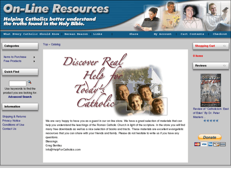Click the MasterCard payment icon
The image size is (231, 173).
coord(197,144)
